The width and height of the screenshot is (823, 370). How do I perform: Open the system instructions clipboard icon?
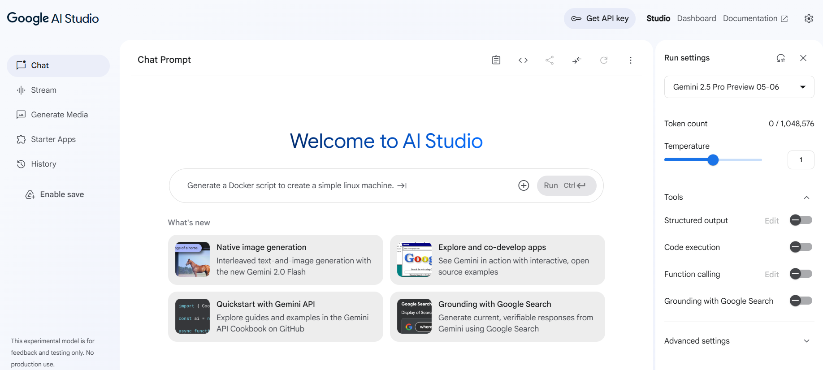(496, 60)
